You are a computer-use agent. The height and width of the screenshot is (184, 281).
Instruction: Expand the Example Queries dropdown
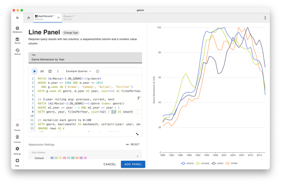79,71
